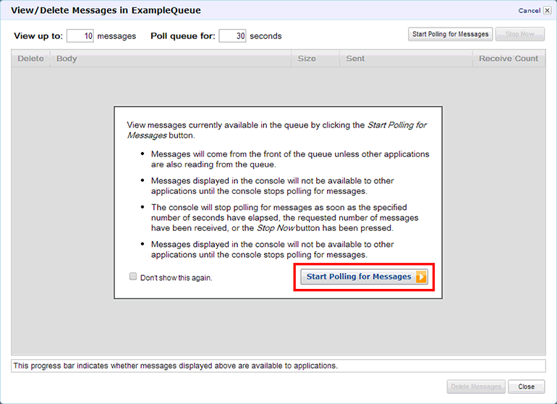Image resolution: width=557 pixels, height=404 pixels.
Task: Click the message availability progress bar
Action: tap(278, 366)
